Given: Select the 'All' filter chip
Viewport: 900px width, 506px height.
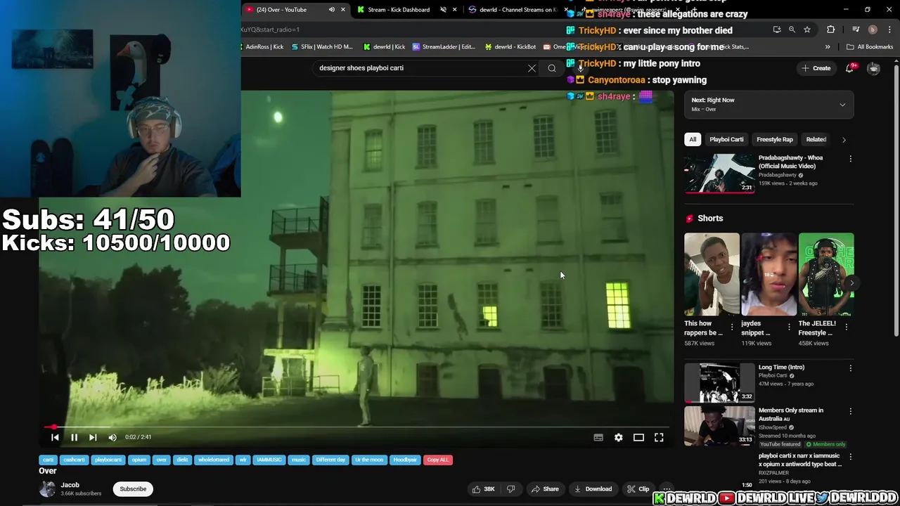Looking at the screenshot, I should coord(693,139).
